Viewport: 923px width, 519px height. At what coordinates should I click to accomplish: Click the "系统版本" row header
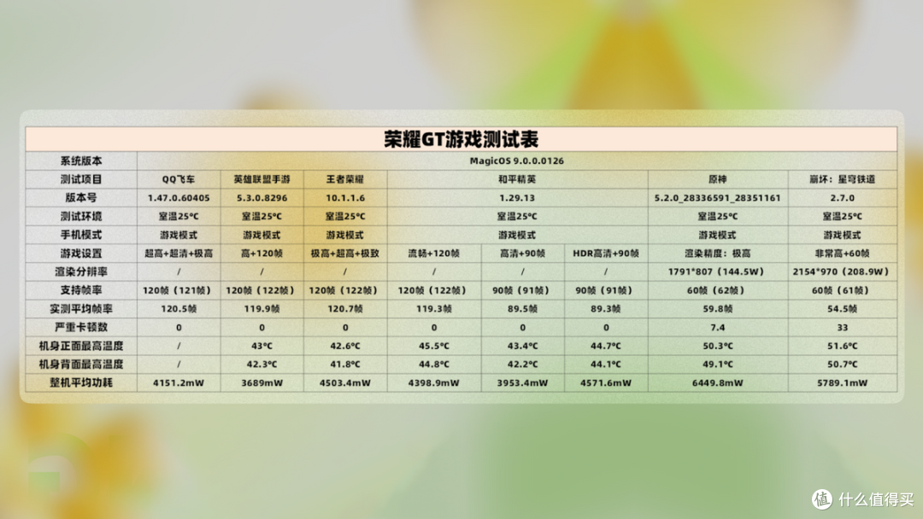tap(81, 160)
